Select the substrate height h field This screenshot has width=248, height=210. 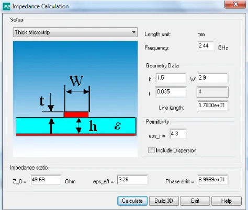tap(171, 78)
